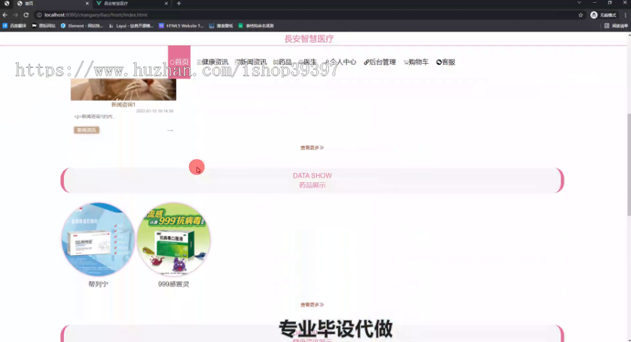Click the address bar URL
Image resolution: width=631 pixels, height=342 pixels.
click(x=96, y=15)
